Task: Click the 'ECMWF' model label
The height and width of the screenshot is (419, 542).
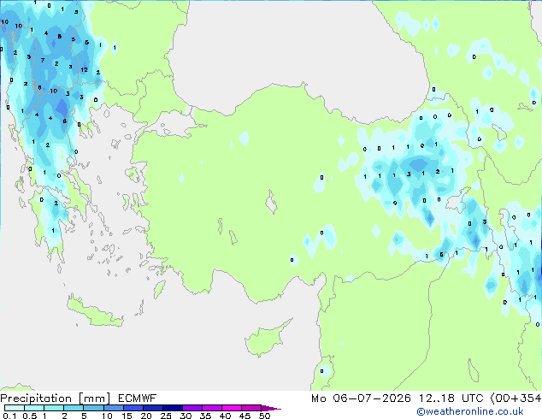Action: [138, 398]
